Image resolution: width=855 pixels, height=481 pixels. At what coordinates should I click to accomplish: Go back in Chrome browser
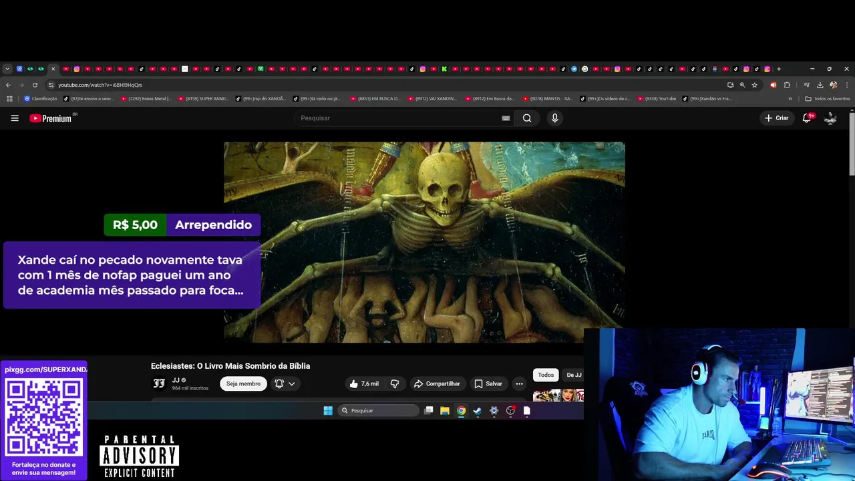pos(8,85)
